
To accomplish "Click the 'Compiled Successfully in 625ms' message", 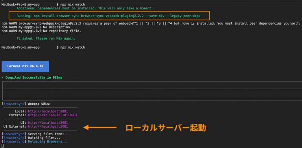I will pos(32,78).
